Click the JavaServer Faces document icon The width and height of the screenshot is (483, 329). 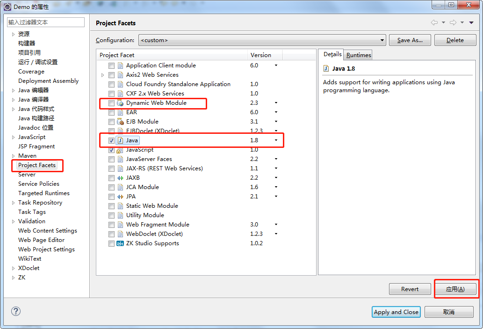click(x=121, y=159)
